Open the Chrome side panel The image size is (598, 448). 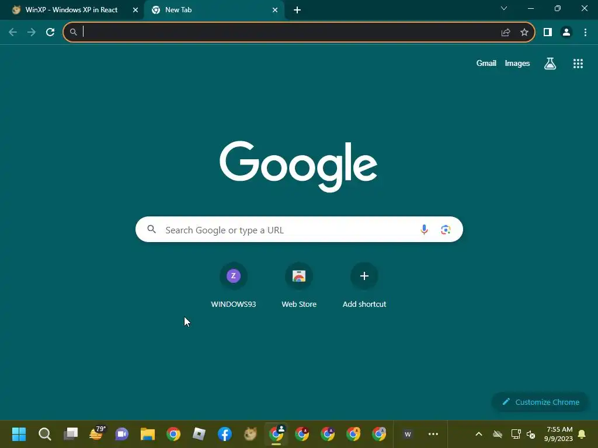coord(548,33)
